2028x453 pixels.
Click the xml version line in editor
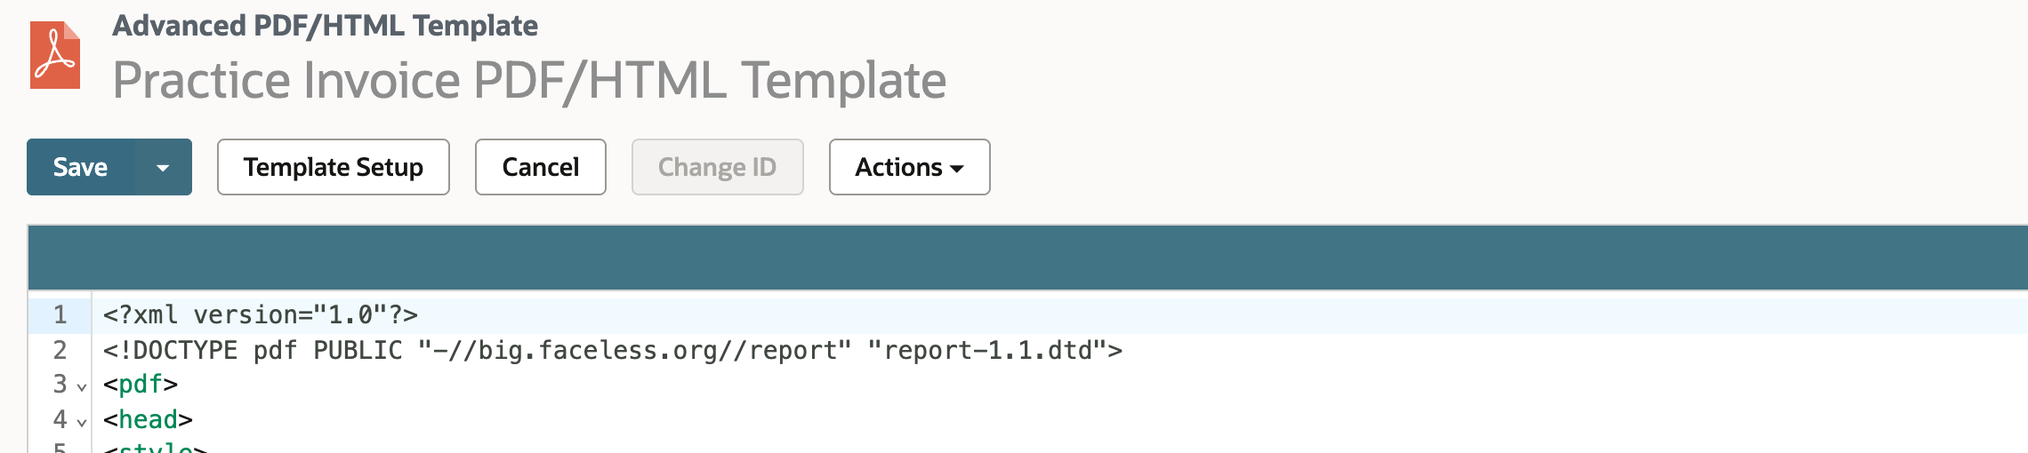261,314
